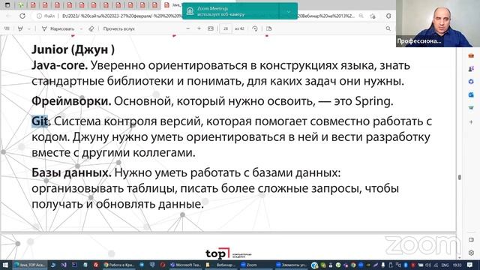The height and width of the screenshot is (270, 480).
Task: Open the contents list icon in PDF toolbar
Action: pos(7,28)
